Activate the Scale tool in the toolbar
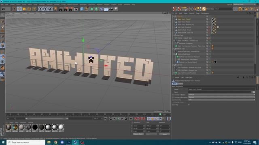 tap(24, 9)
